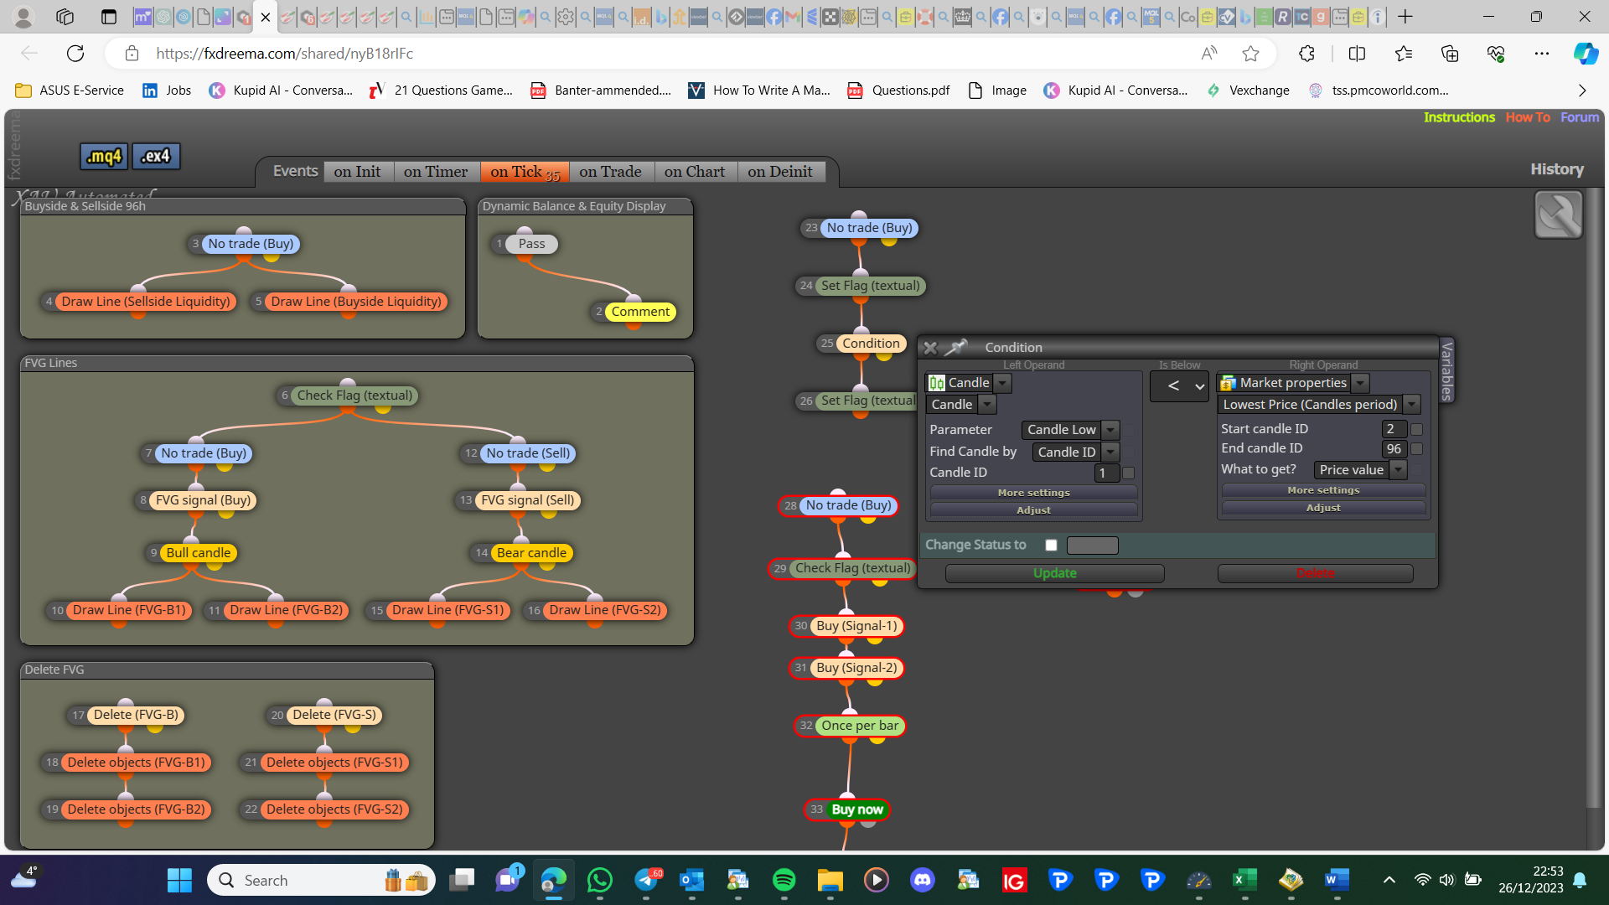Open the Variables side tab

pos(1446,370)
